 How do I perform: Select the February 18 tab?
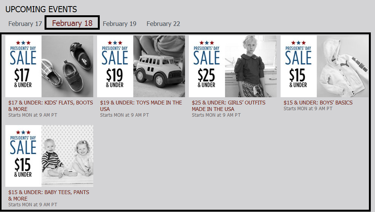pos(72,23)
